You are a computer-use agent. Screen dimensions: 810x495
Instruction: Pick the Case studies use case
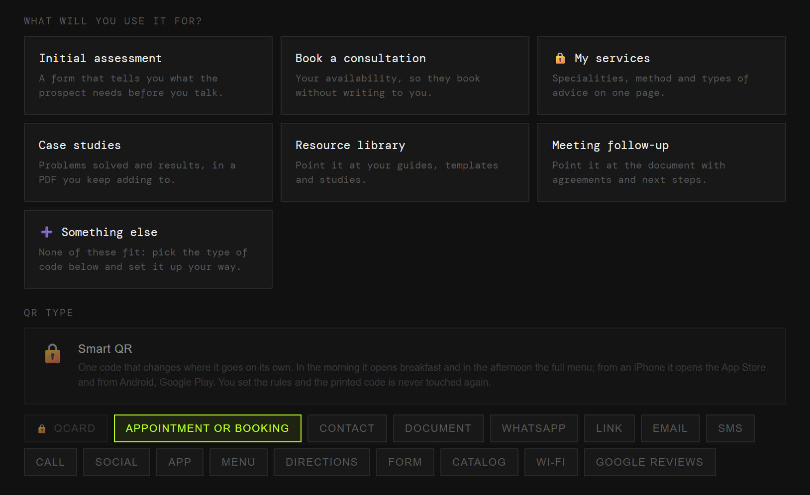[148, 162]
